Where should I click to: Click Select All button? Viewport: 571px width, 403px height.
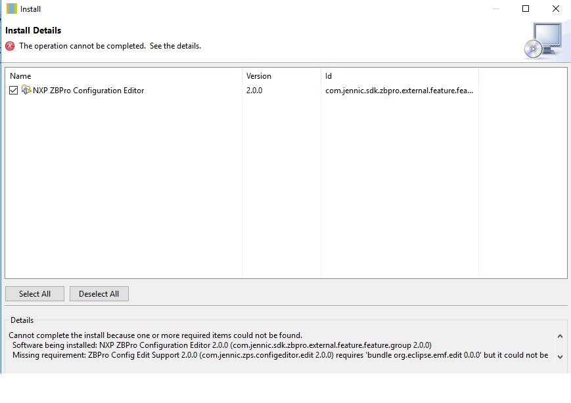pos(35,294)
